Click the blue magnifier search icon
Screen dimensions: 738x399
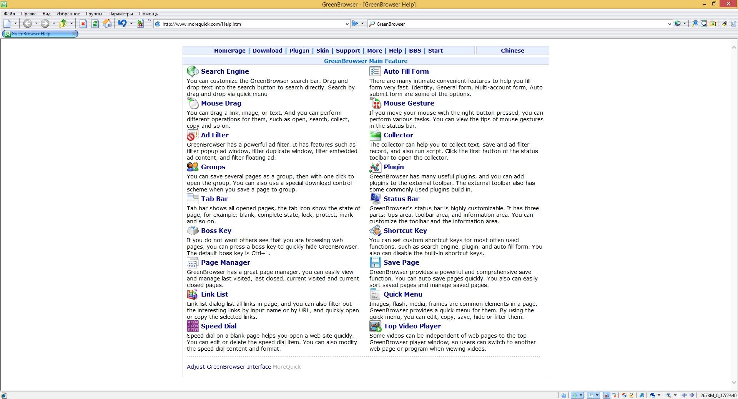point(695,24)
